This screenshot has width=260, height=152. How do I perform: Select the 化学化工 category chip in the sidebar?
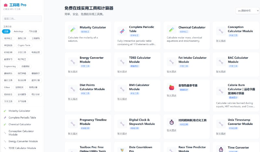coord(8,38)
